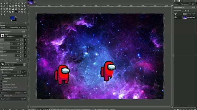Open the Параметры инструментов tab menu button
This screenshot has width=197, height=110.
pyautogui.click(x=26, y=23)
